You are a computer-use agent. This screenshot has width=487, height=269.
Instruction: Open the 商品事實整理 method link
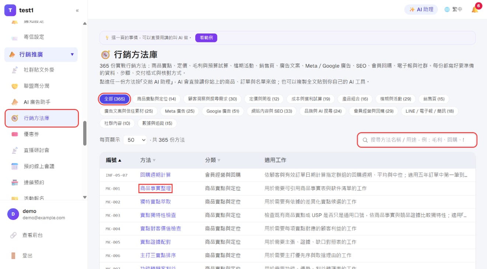point(155,188)
